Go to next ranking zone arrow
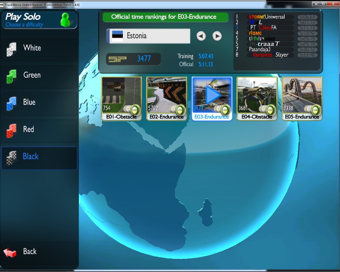The image size is (340, 272). (x=217, y=36)
